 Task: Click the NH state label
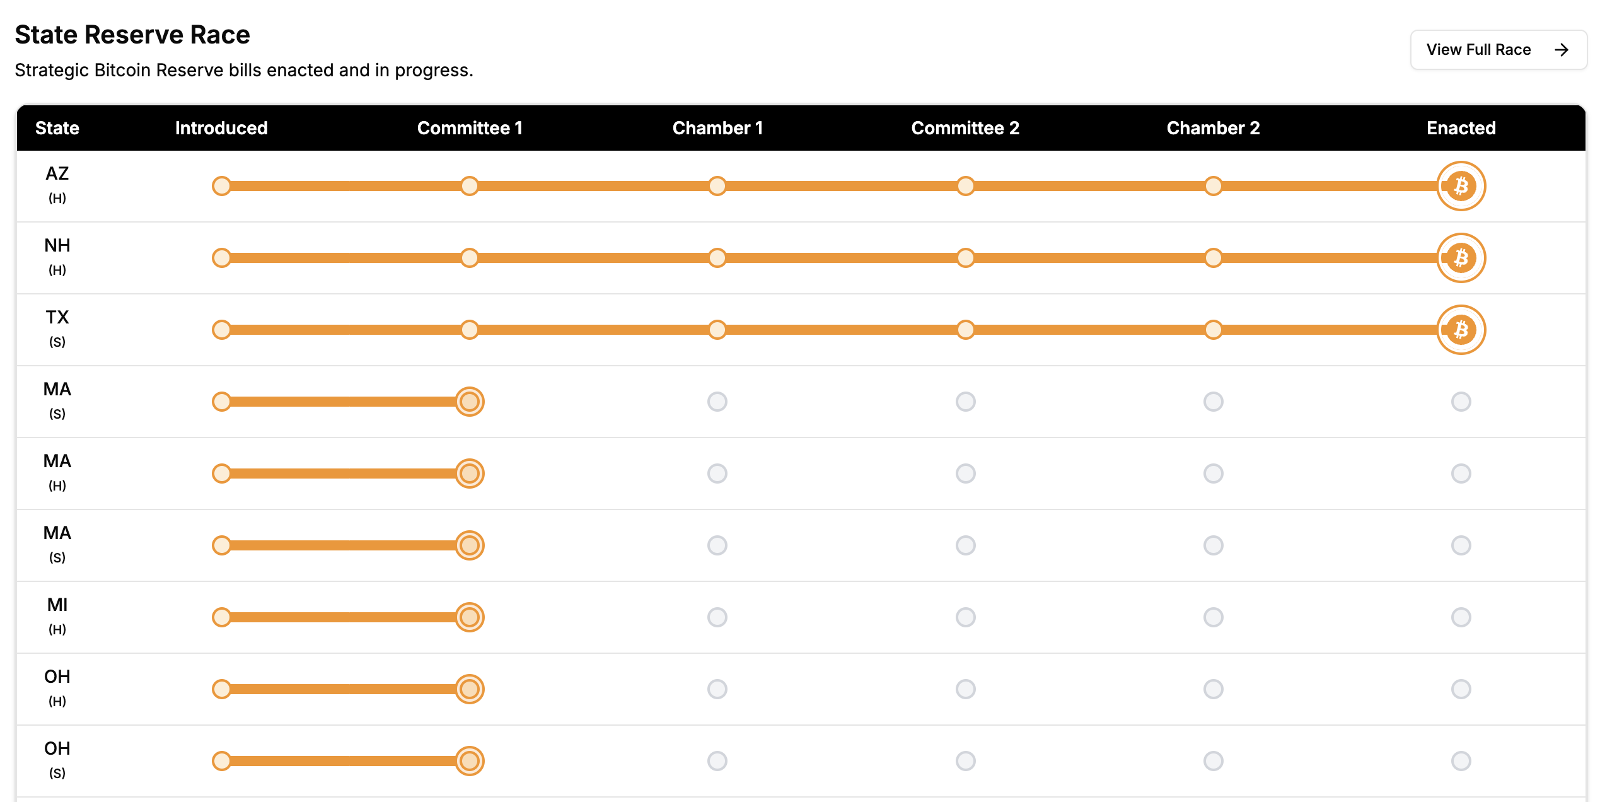point(57,246)
